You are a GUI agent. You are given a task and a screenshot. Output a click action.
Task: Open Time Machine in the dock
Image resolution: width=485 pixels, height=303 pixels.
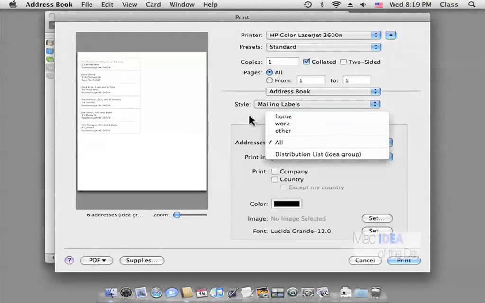click(x=293, y=293)
